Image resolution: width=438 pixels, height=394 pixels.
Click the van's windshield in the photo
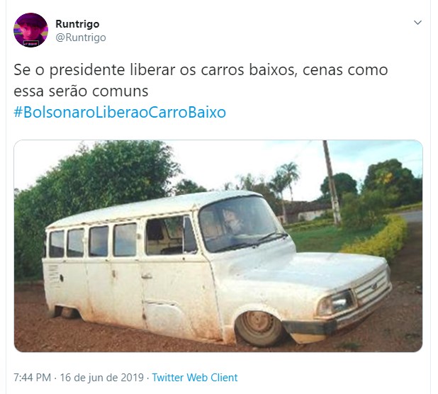pos(242,223)
